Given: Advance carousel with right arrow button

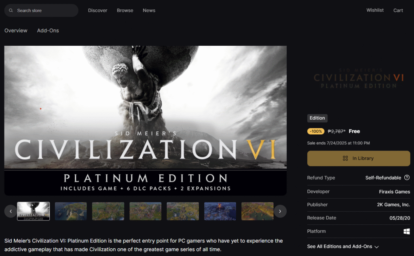Looking at the screenshot, I should click(x=280, y=212).
